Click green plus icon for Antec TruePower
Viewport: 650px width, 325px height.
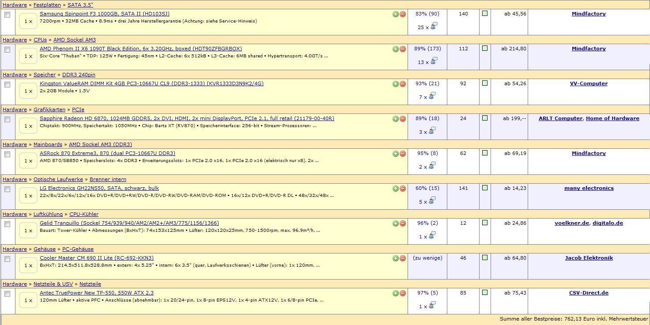396,293
